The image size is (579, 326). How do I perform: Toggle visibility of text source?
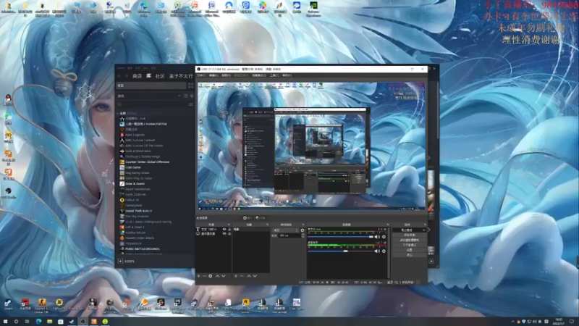point(224,230)
